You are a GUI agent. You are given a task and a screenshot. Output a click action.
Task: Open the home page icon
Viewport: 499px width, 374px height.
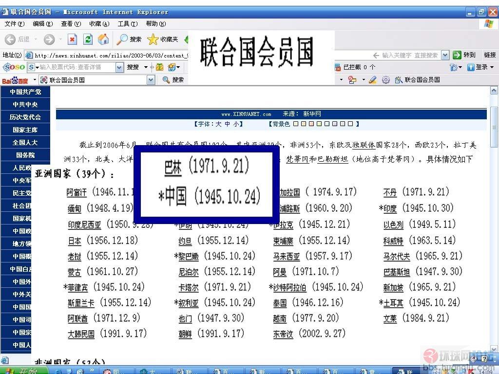click(103, 39)
